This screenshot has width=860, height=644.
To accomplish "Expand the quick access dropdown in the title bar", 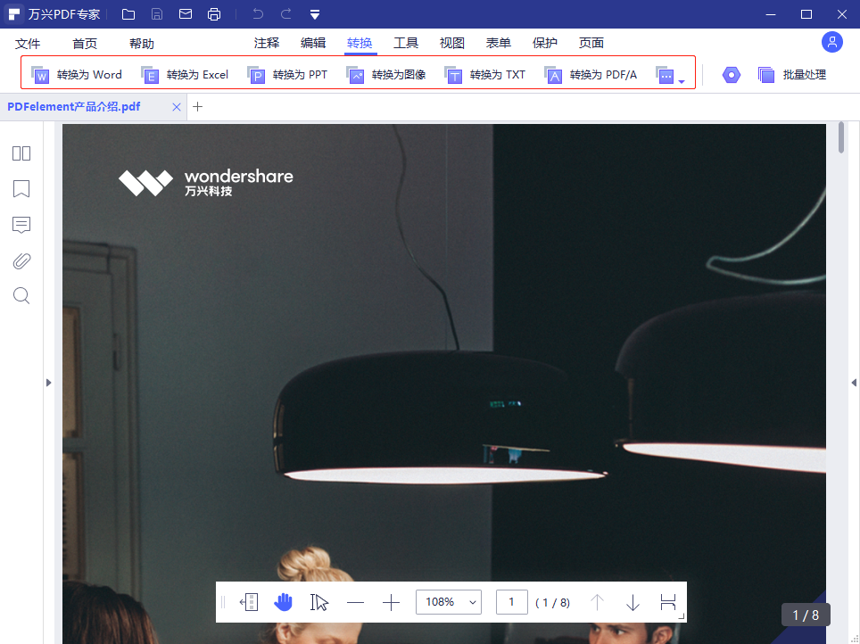I will click(x=314, y=13).
